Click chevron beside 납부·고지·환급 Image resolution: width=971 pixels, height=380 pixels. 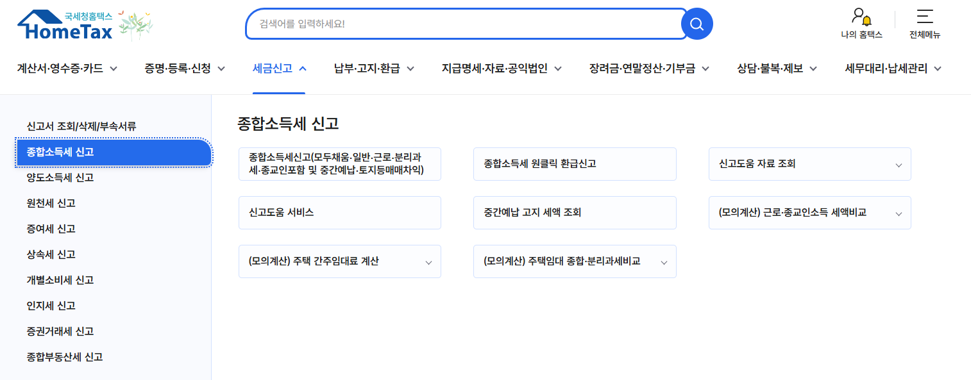(410, 69)
